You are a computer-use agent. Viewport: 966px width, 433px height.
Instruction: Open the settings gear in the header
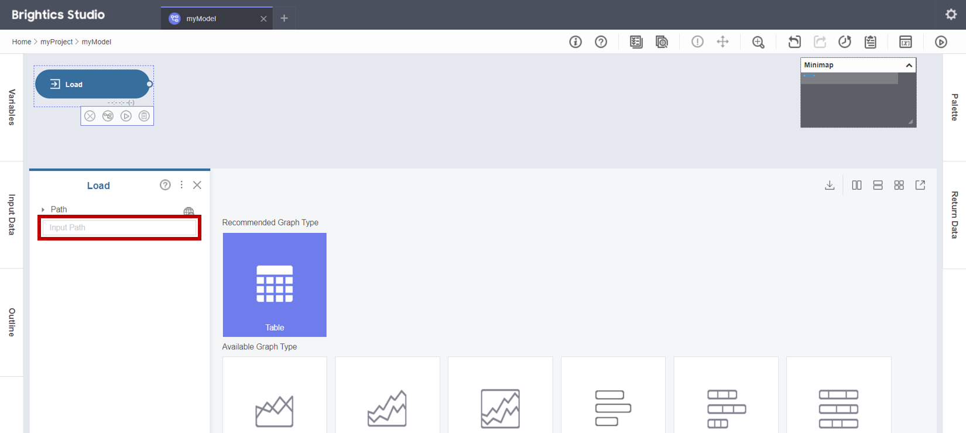951,15
